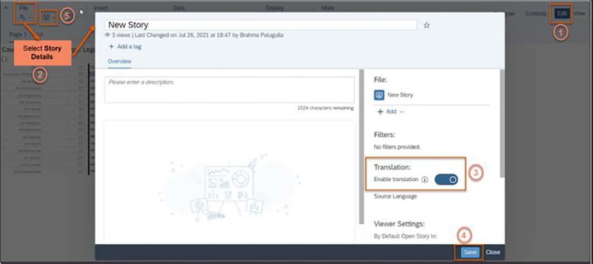Click the New Story file icon
The height and width of the screenshot is (264, 593).
[379, 95]
